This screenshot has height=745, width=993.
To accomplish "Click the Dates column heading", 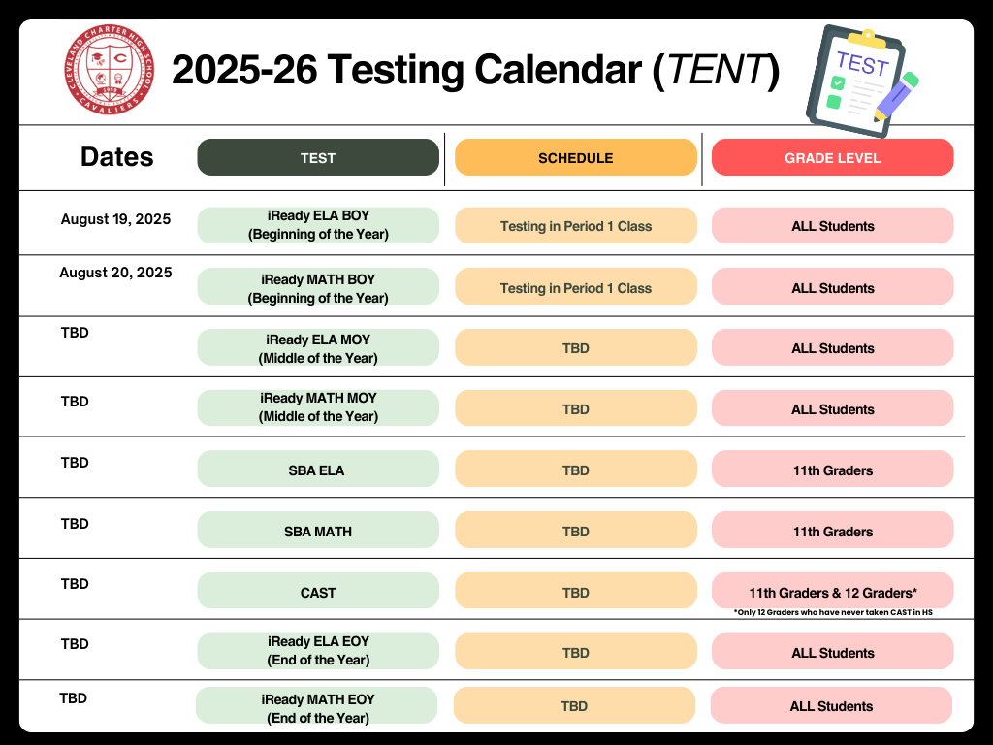I will pyautogui.click(x=117, y=157).
